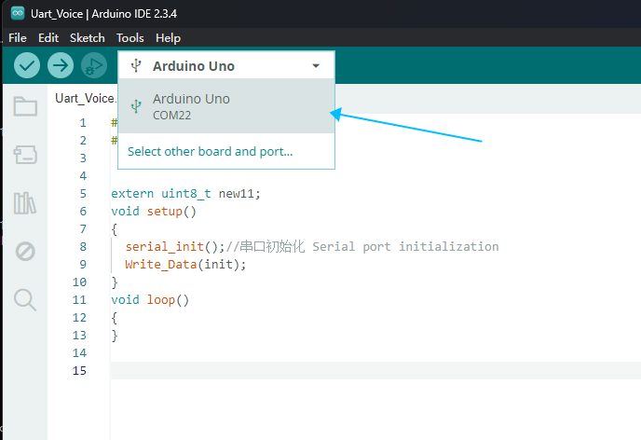
Task: Switch to the Uart_Voice sketch tab
Action: coord(86,99)
